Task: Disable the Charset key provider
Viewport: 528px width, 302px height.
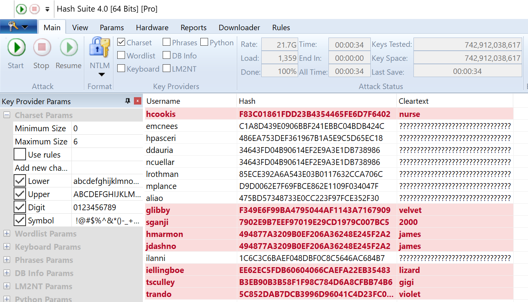Action: click(122, 42)
